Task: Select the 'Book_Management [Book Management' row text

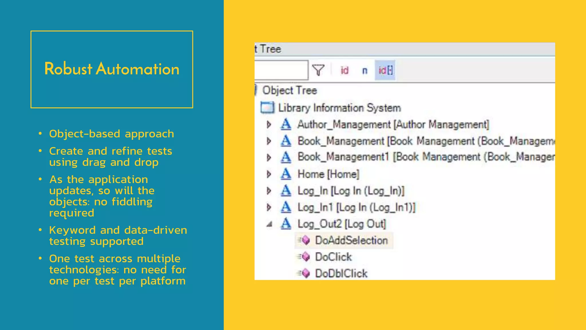Action: [x=426, y=141]
